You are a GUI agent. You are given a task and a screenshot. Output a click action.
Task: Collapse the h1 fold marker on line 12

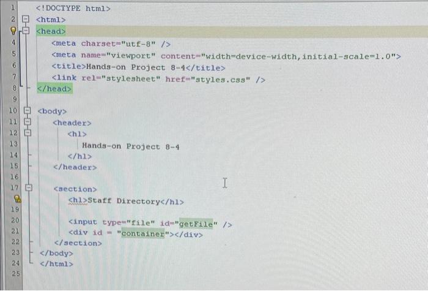pos(28,133)
